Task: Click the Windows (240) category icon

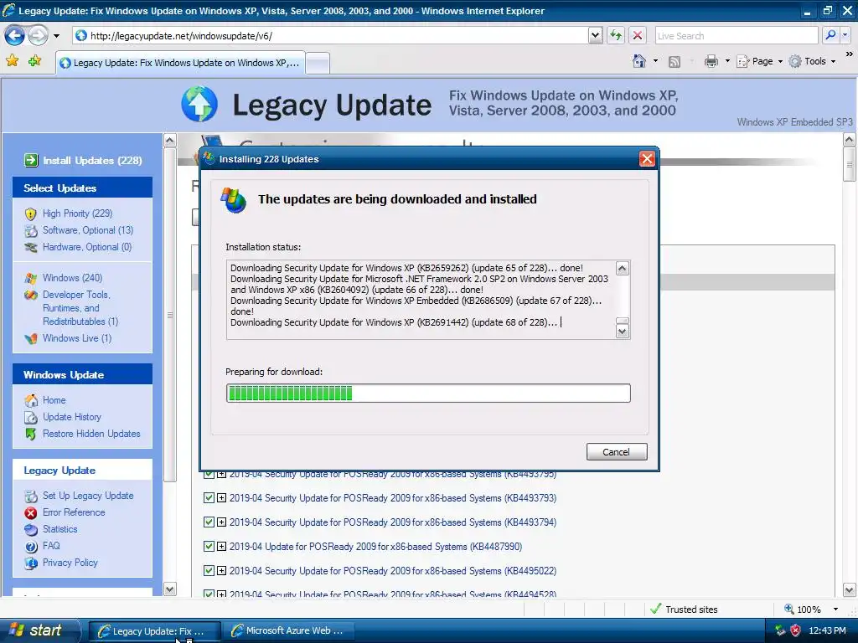Action: (x=31, y=278)
